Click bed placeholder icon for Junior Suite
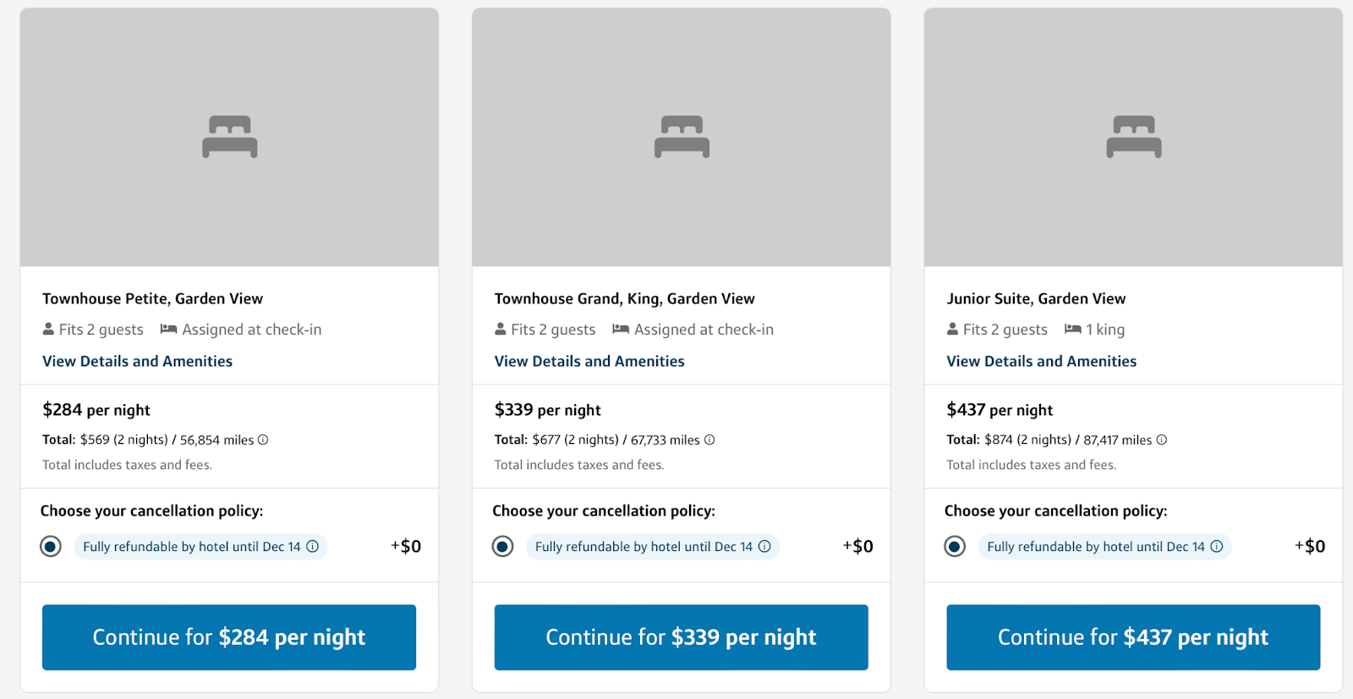This screenshot has width=1353, height=699. click(x=1133, y=137)
